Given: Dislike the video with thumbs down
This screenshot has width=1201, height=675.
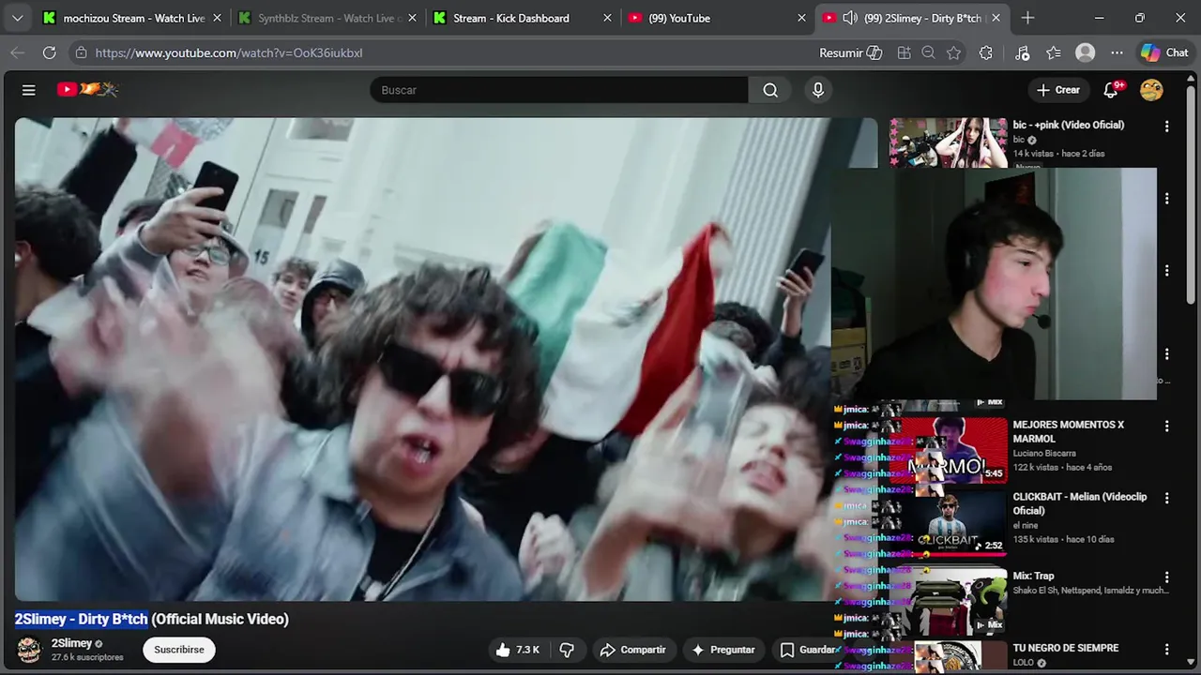Looking at the screenshot, I should [x=567, y=650].
